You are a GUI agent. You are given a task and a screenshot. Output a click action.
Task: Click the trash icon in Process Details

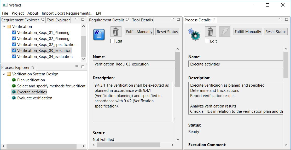coord(211,32)
